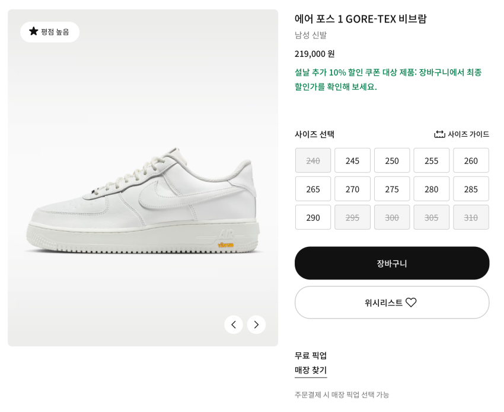Choose size 270
Image resolution: width=504 pixels, height=412 pixels.
click(352, 189)
